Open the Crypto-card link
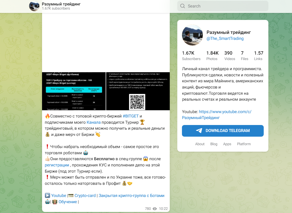This screenshot has width=292, height=213. (85, 196)
